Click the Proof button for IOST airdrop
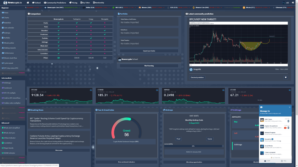298x167 pixels. click(x=178, y=139)
